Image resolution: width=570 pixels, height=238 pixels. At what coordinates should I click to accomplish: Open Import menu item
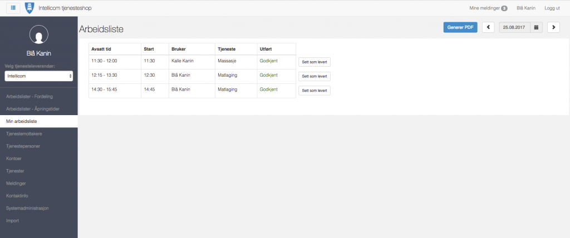[x=39, y=221]
